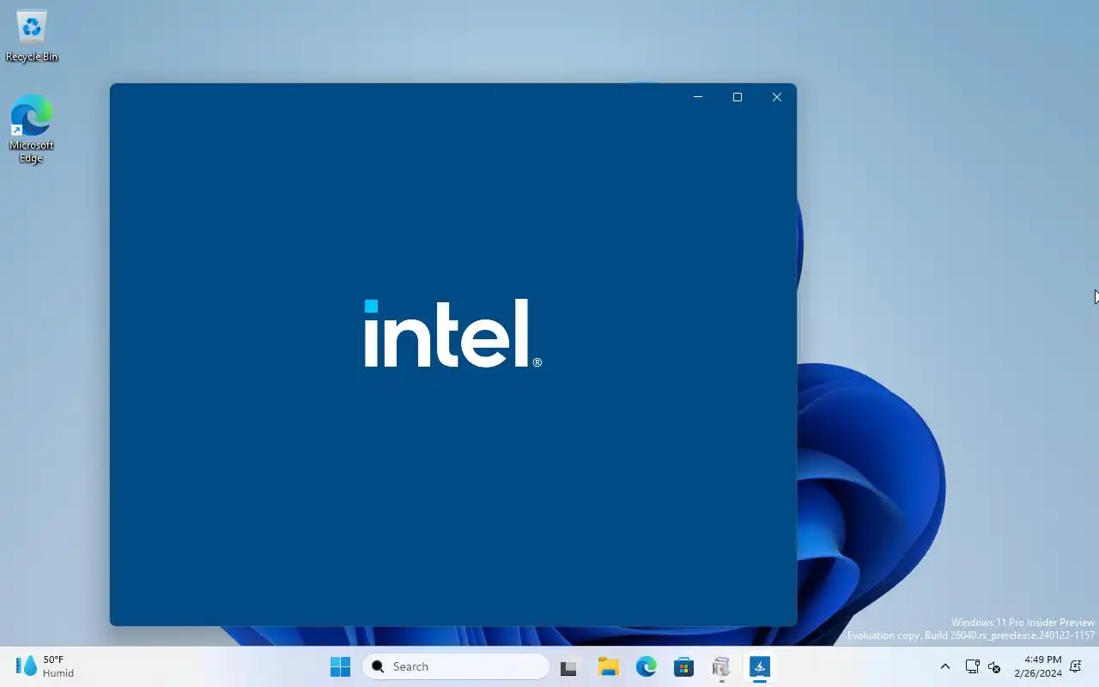Screen dimensions: 1099x687
Task: Click the active Intel app taskbar icon
Action: (x=759, y=666)
